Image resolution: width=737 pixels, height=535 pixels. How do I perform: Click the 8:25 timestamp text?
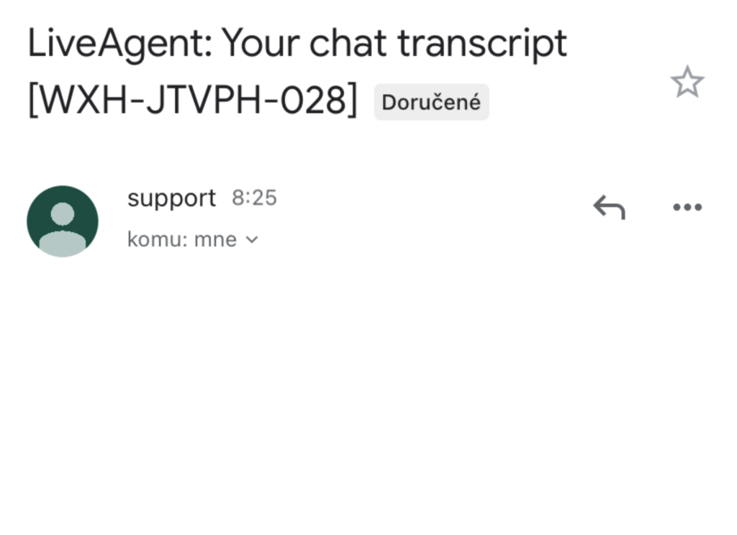(253, 198)
